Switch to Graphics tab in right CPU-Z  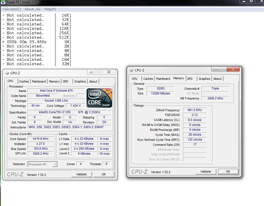tap(204, 79)
